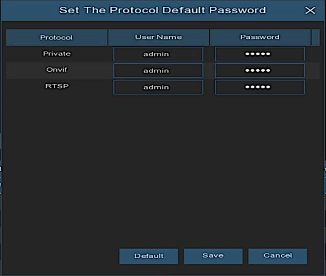Select the Onvif protocol row label
This screenshot has width=326, height=276.
point(57,70)
